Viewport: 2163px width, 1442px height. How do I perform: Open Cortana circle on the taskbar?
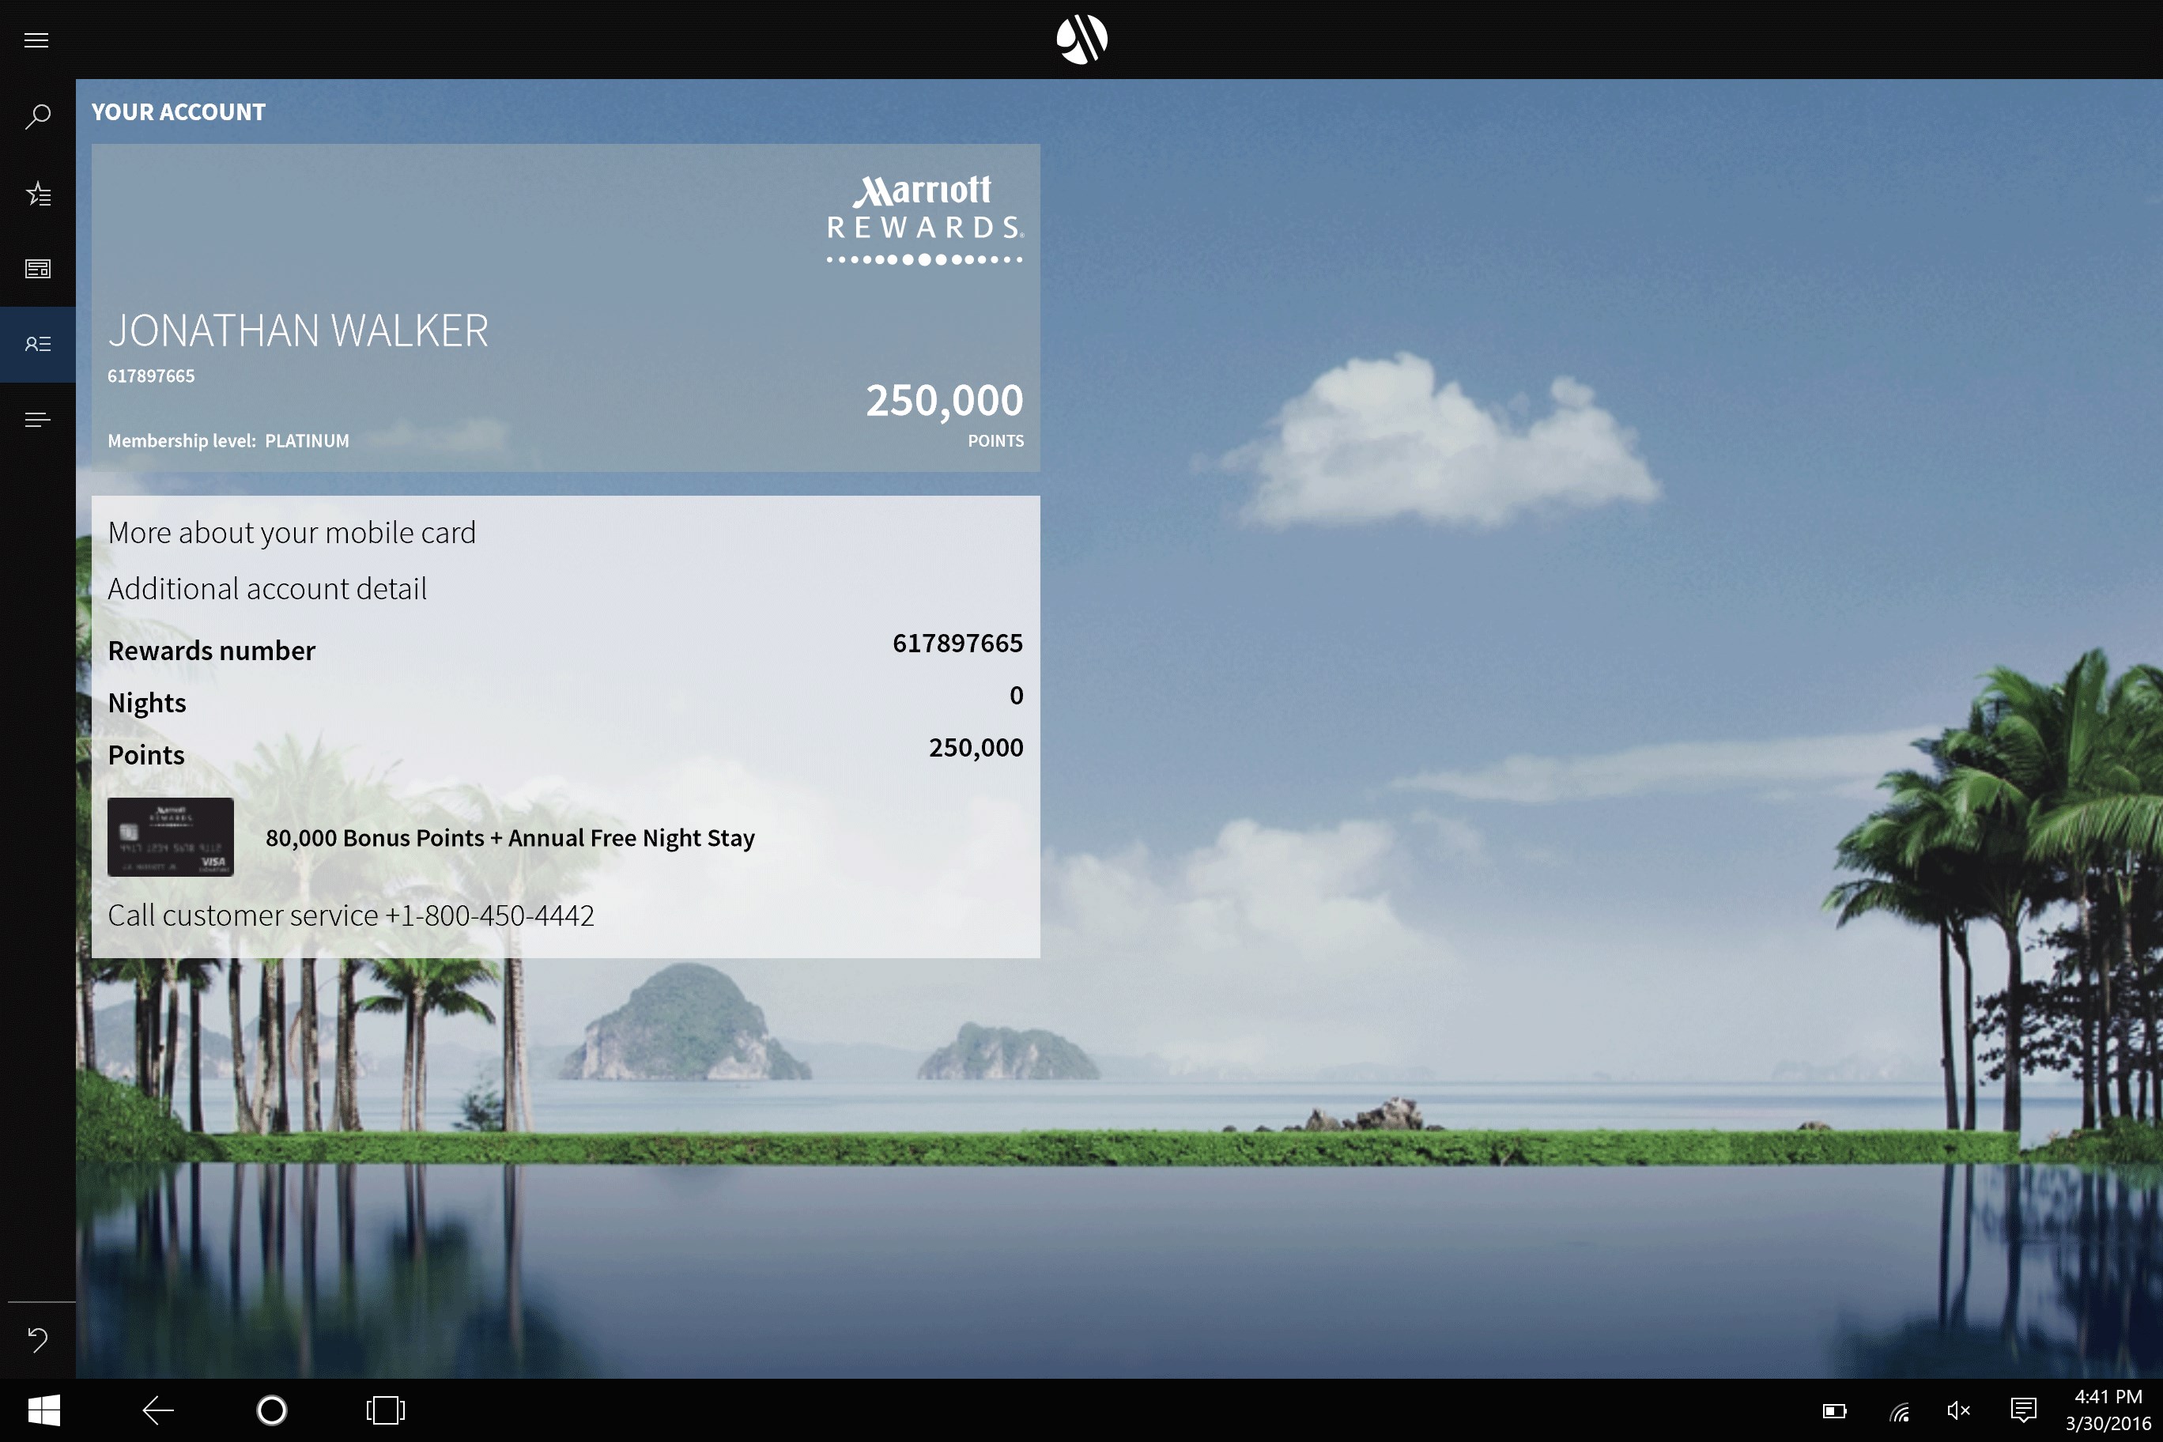coord(271,1410)
